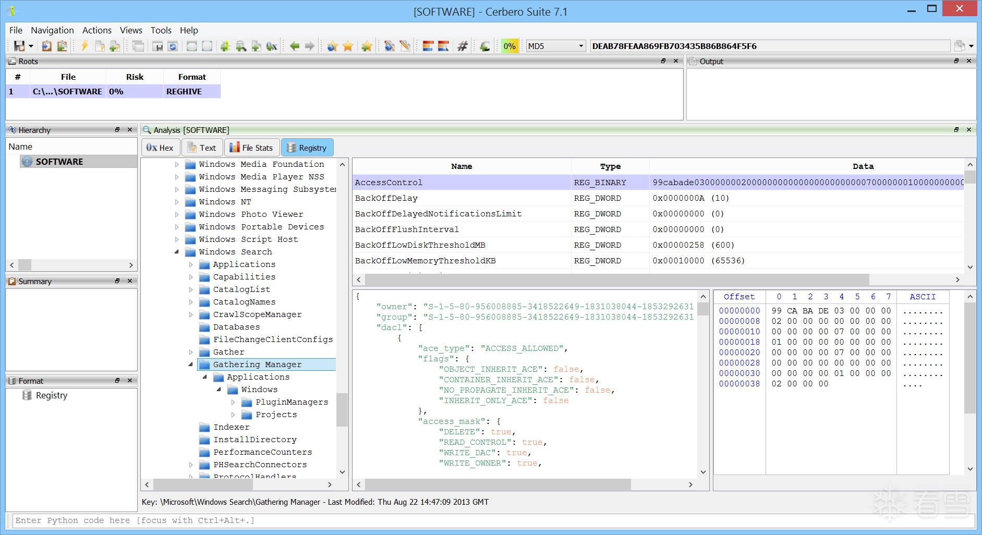Screen dimensions: 982x535
Task: Close the Output panel
Action: point(969,61)
